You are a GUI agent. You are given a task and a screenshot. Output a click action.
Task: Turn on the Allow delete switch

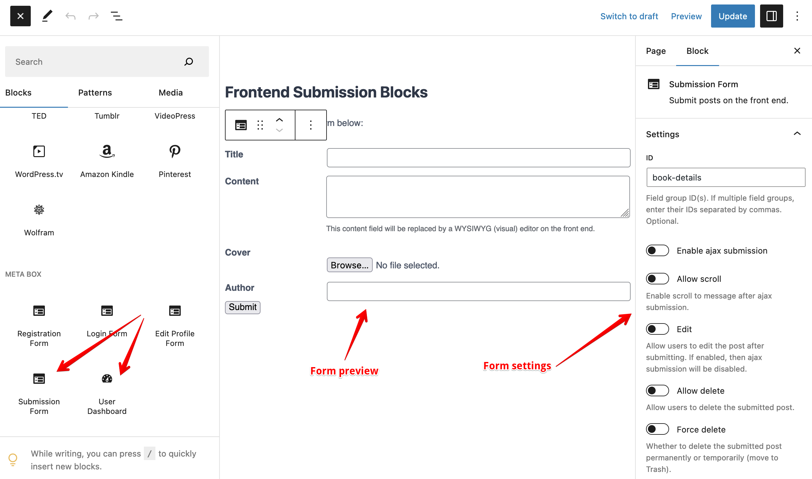tap(657, 391)
